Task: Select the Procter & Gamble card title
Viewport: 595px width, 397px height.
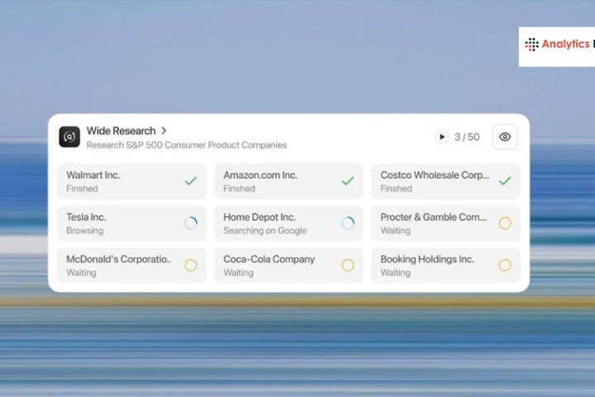Action: pos(433,218)
